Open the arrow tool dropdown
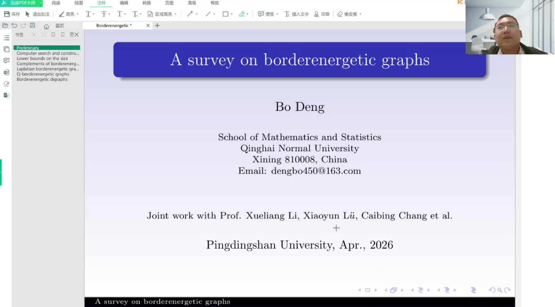Image resolution: width=555 pixels, height=307 pixels. coord(197,14)
